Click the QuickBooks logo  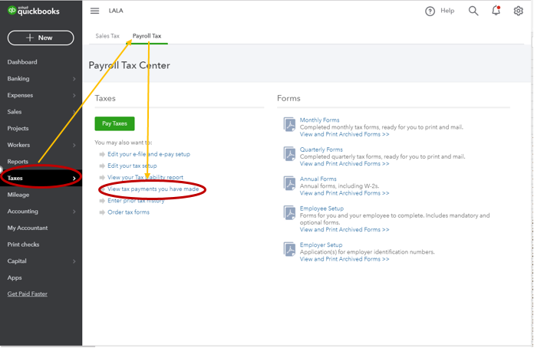34,11
